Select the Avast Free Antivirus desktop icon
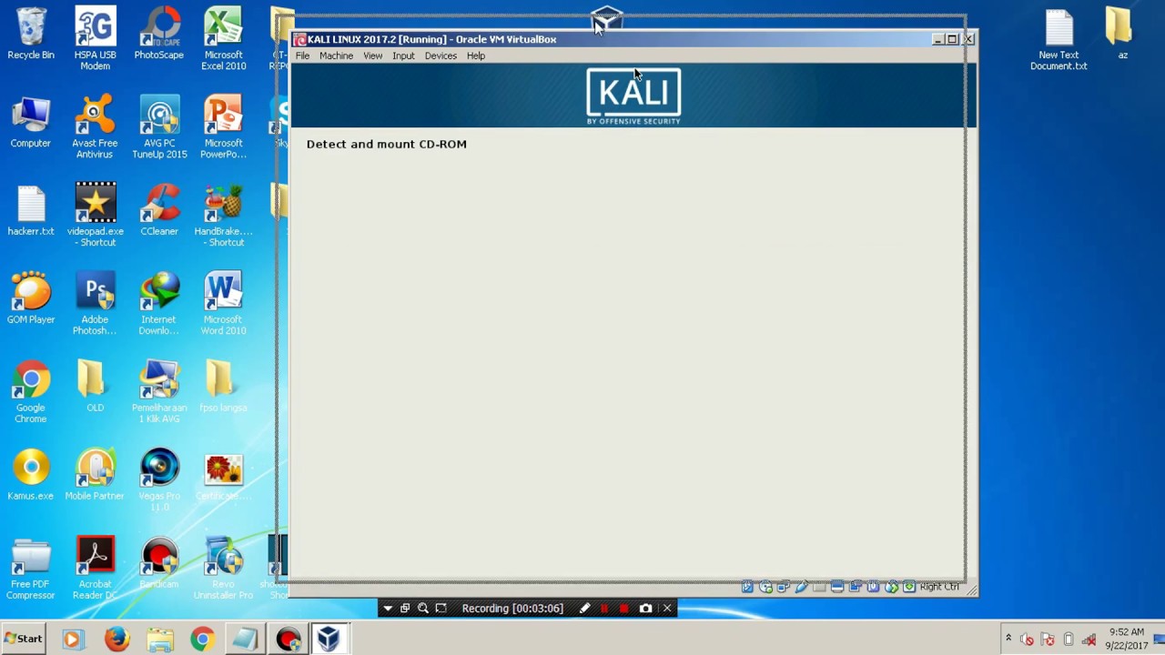This screenshot has width=1165, height=655. [95, 127]
